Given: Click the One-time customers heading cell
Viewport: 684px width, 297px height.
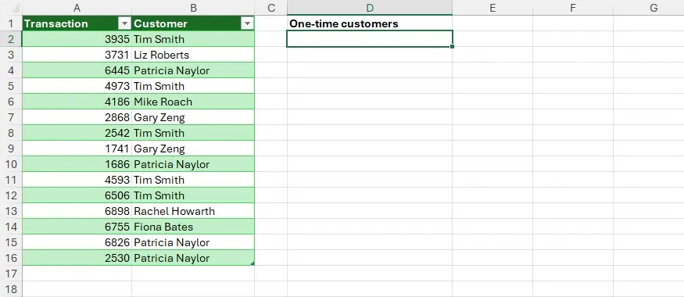Looking at the screenshot, I should [370, 23].
